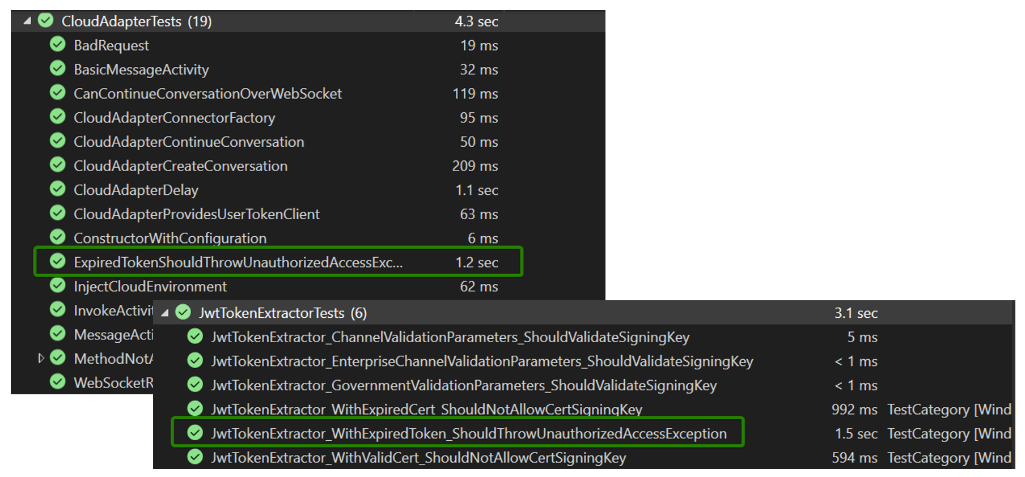Click the passed icon next to CloudAdapterConnectorFactory
The height and width of the screenshot is (477, 1025).
point(57,117)
